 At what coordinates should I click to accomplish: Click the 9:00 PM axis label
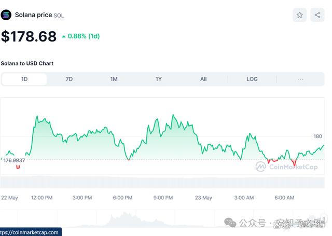(x=163, y=198)
